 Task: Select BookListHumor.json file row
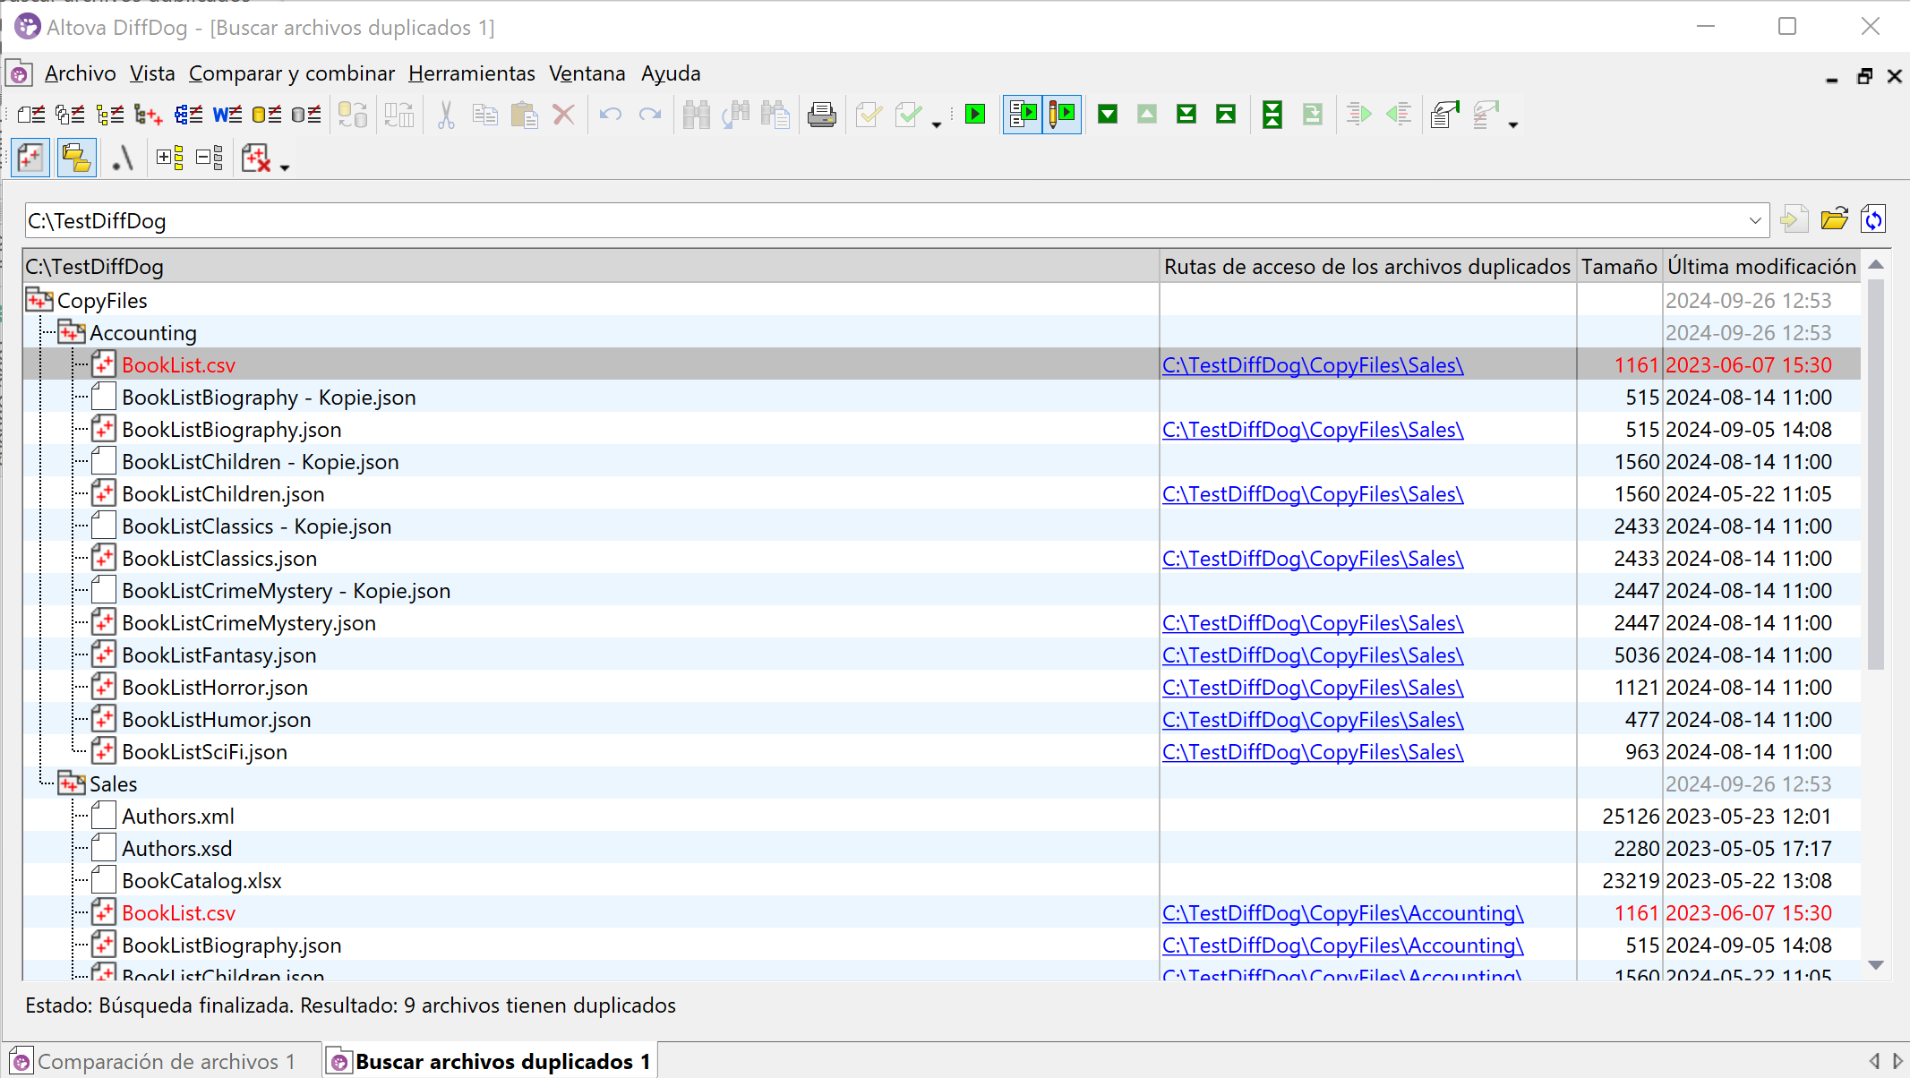coord(942,719)
